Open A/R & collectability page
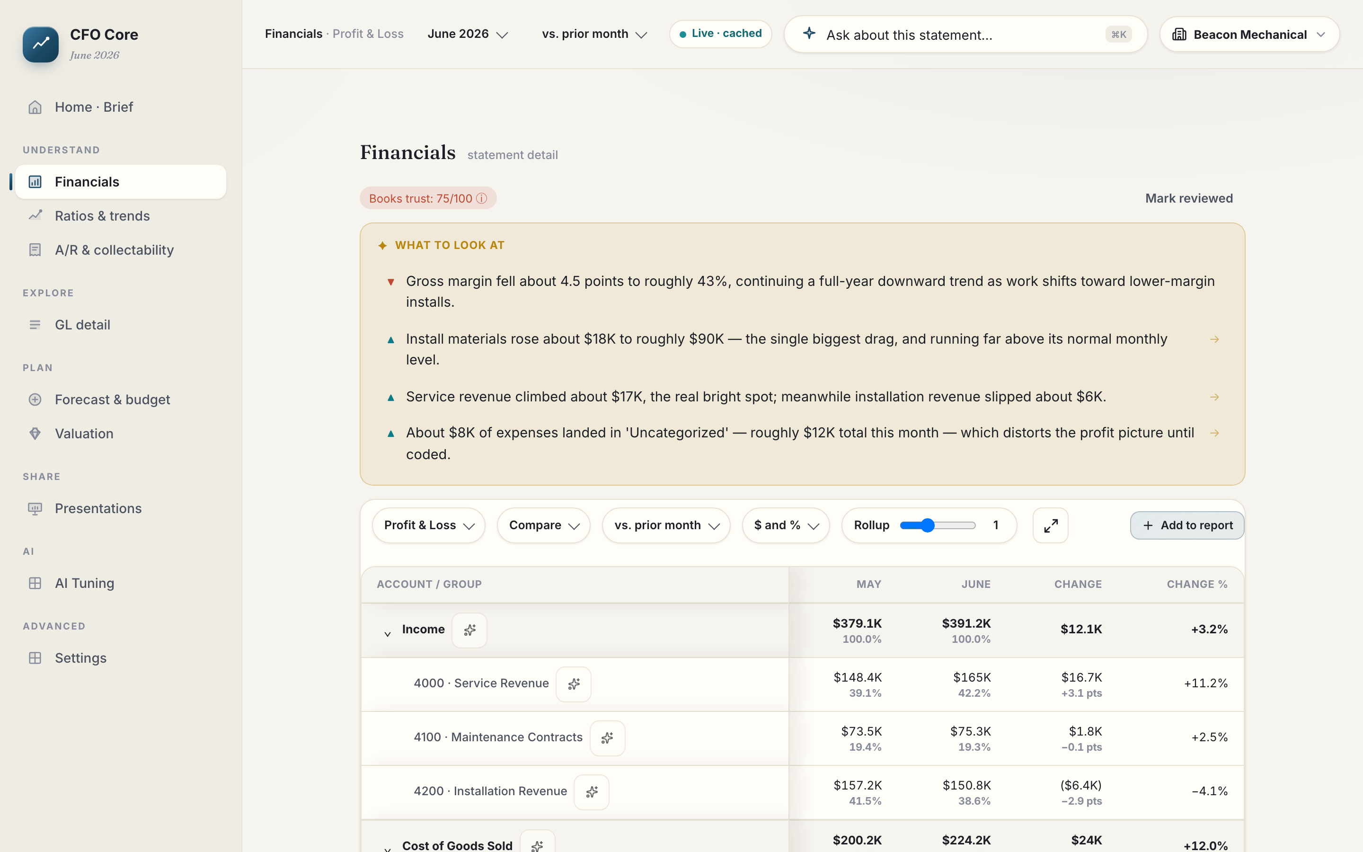The width and height of the screenshot is (1363, 852). click(121, 249)
